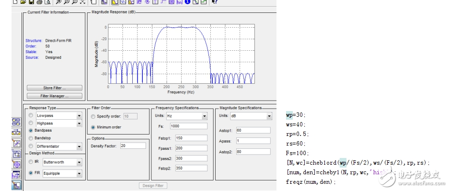
Task: Select the IIR design method radio
Action: [x=34, y=162]
